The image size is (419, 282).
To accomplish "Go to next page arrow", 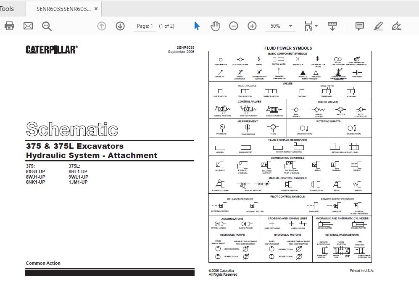I will pyautogui.click(x=120, y=26).
